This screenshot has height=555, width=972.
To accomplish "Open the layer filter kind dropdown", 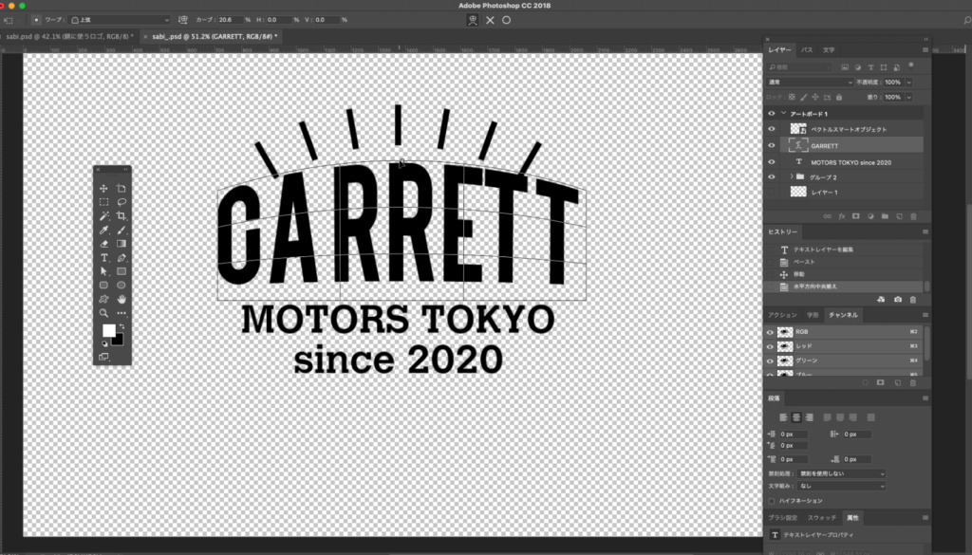I will click(x=799, y=67).
